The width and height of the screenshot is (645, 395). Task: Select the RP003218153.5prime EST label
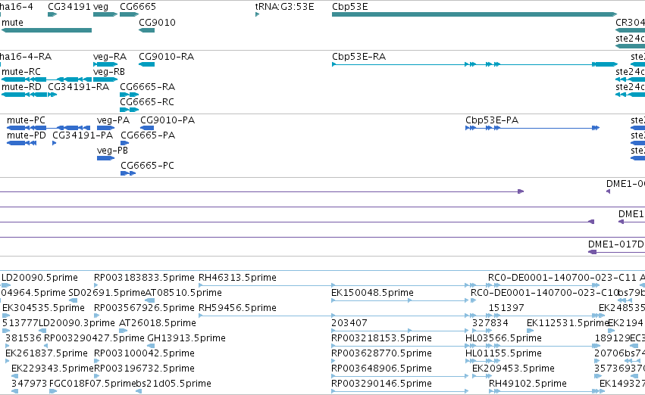(x=381, y=338)
